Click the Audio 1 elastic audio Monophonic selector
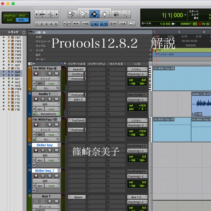Viewport: 211px width, 211px height. (x=48, y=114)
